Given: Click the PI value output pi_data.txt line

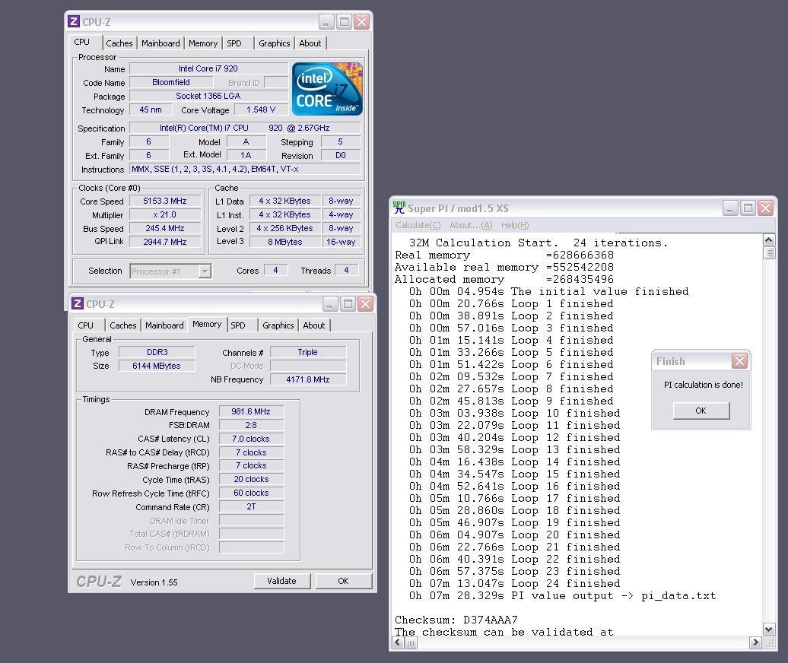Looking at the screenshot, I should click(x=562, y=595).
